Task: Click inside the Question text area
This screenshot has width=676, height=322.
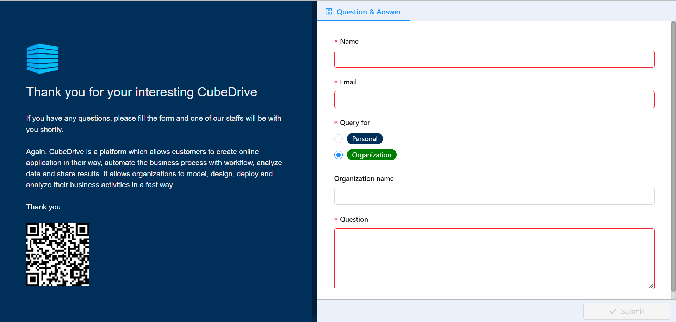Action: 494,259
